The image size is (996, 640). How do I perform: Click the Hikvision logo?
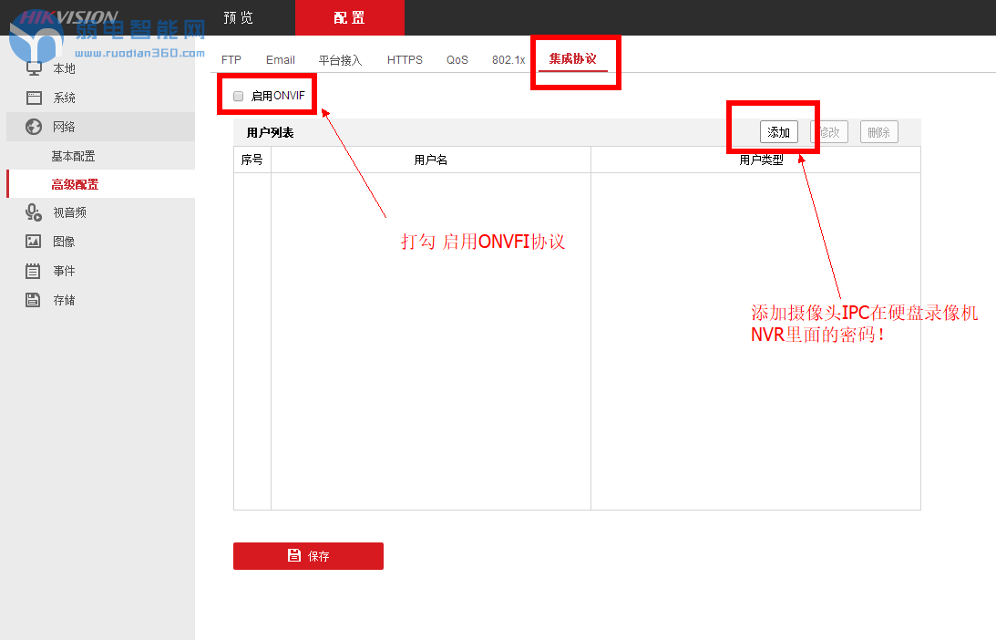click(x=68, y=17)
